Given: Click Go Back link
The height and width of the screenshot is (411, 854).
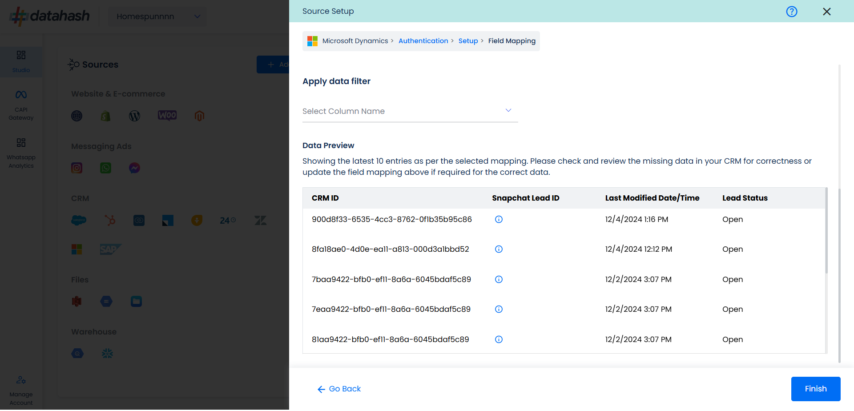Looking at the screenshot, I should pyautogui.click(x=339, y=389).
